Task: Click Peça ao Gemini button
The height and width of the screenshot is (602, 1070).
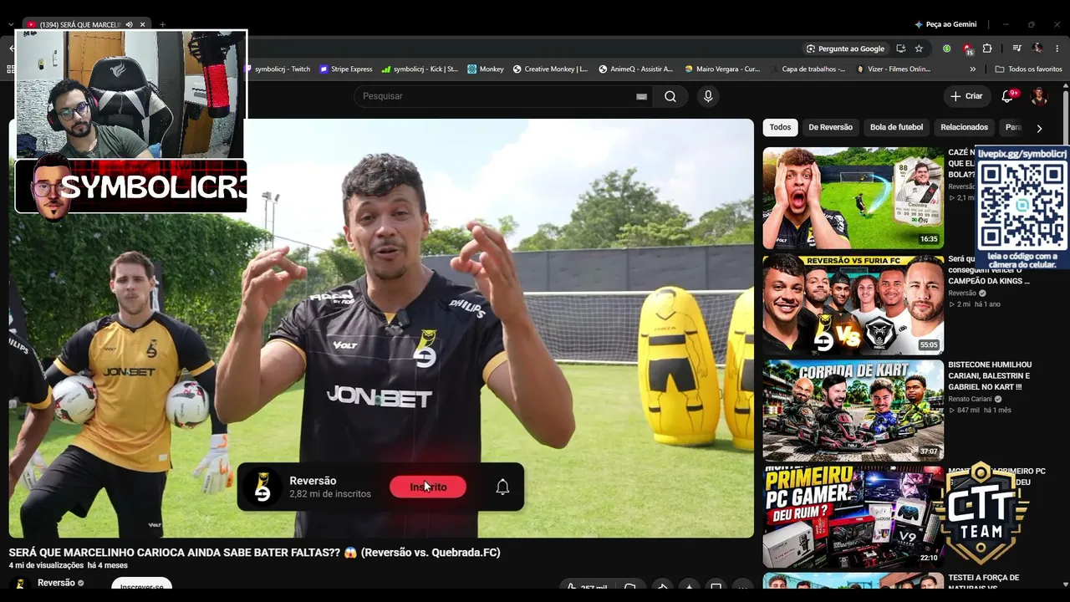Action: click(945, 24)
